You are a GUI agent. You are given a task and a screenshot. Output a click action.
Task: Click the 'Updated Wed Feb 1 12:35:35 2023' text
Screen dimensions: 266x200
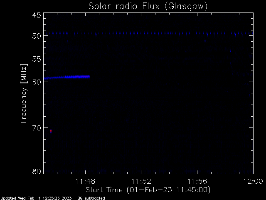pyautogui.click(x=36, y=198)
